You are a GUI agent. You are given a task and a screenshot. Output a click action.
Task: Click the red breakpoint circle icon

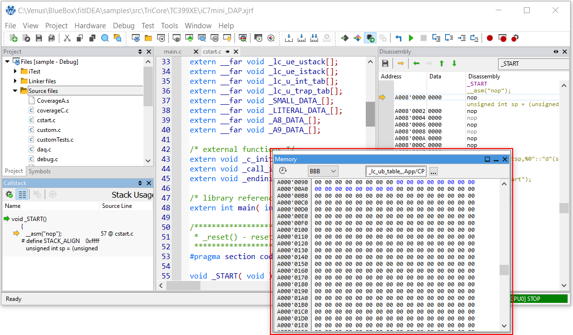pyautogui.click(x=489, y=38)
